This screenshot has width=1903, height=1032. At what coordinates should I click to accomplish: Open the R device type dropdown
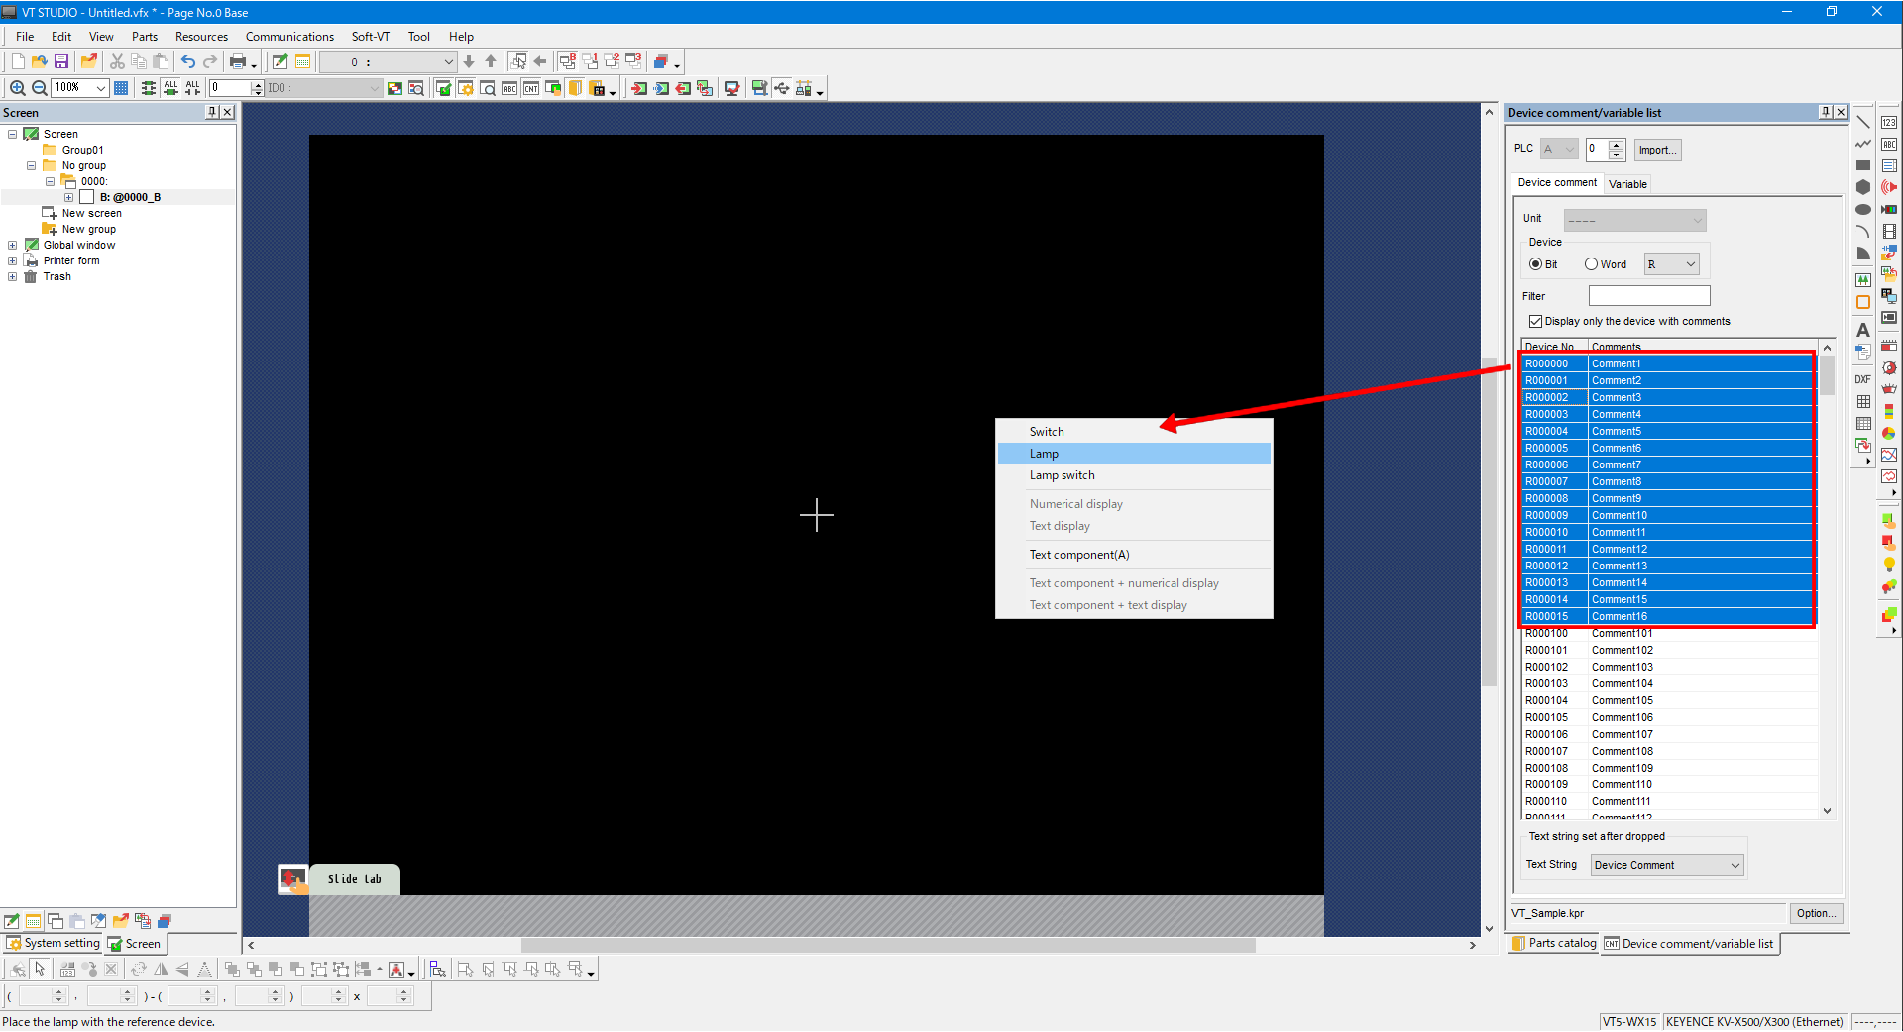point(1672,264)
